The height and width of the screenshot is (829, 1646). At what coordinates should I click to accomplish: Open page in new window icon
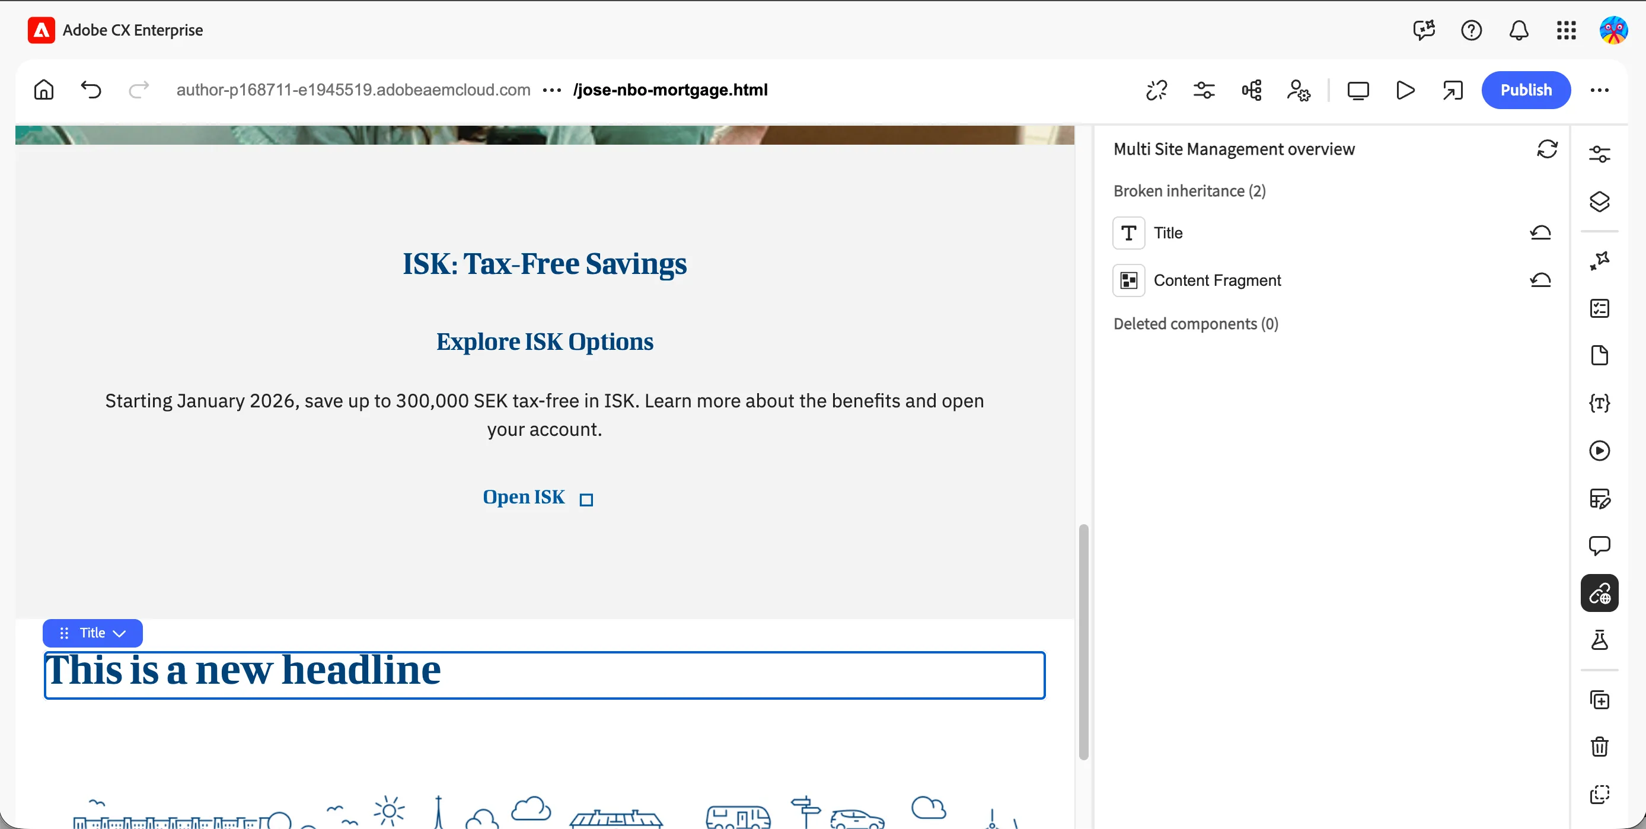click(x=1452, y=90)
